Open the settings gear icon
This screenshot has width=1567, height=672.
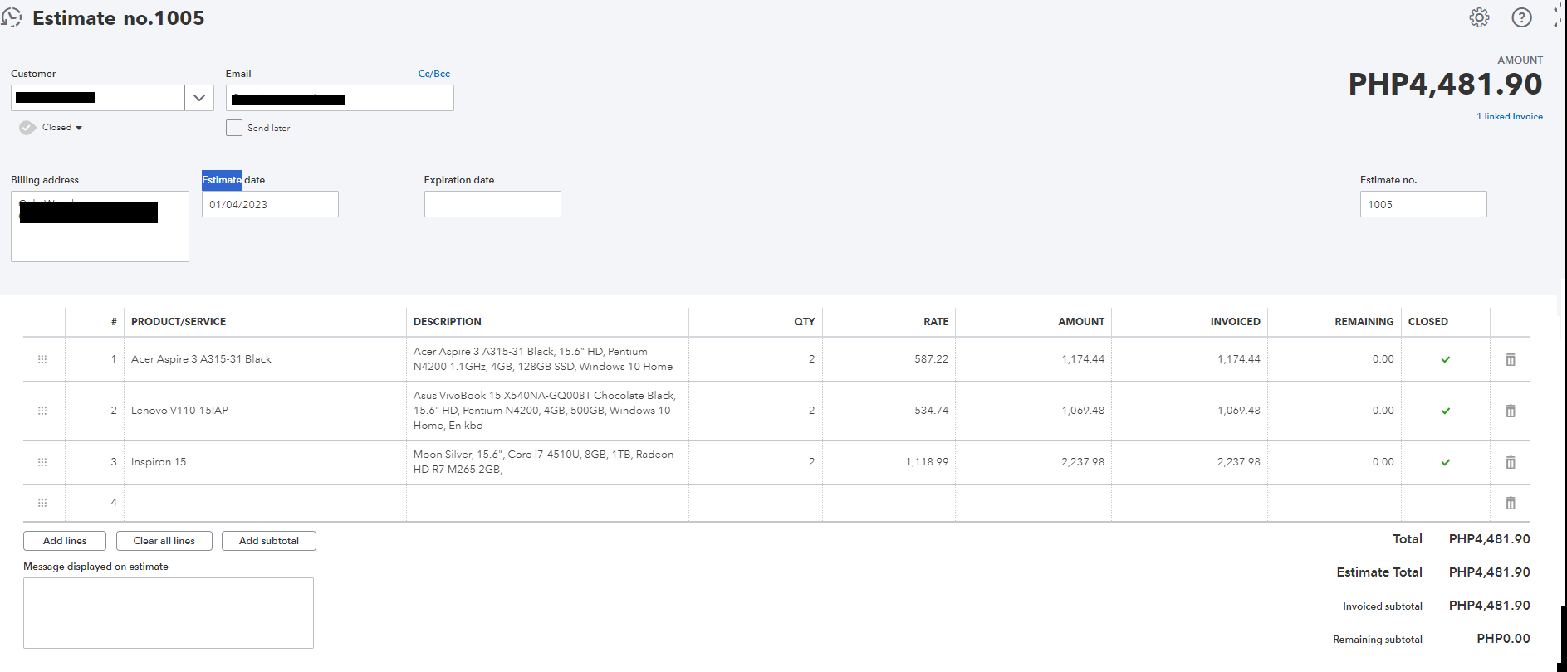[x=1479, y=17]
